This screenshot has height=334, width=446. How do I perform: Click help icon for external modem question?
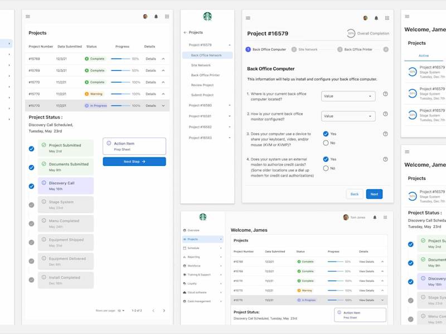pos(385,159)
